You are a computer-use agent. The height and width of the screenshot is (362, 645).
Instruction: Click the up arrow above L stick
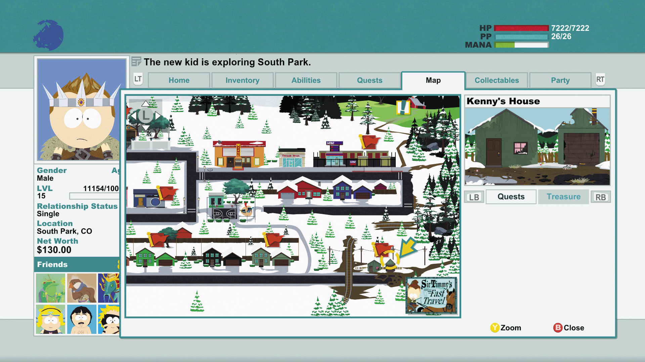(145, 103)
